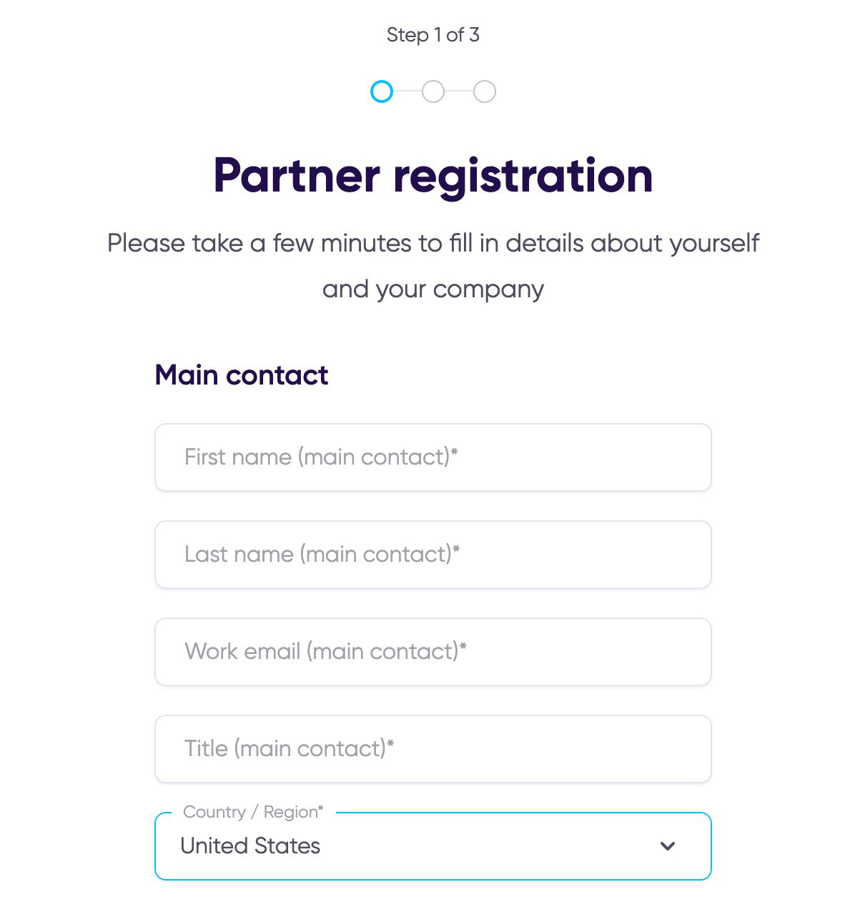Click the Partner registration heading
The height and width of the screenshot is (922, 855).
[433, 176]
